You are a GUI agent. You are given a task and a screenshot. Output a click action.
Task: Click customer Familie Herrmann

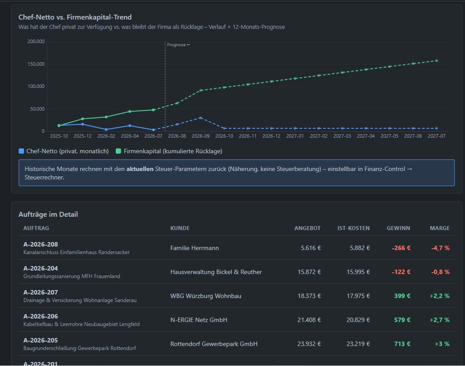[194, 248]
